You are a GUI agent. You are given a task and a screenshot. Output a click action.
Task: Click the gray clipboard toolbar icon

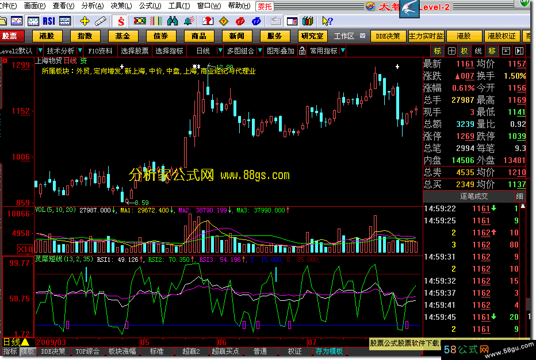275,21
